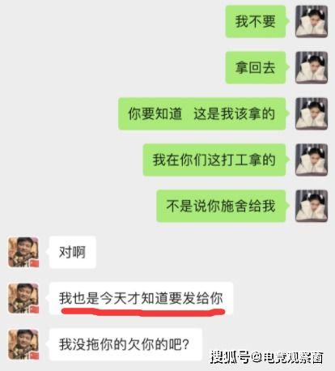Select the "我在你们这打工拿的" bubble
Viewport: 335px width, 371px height.
[x=214, y=160]
